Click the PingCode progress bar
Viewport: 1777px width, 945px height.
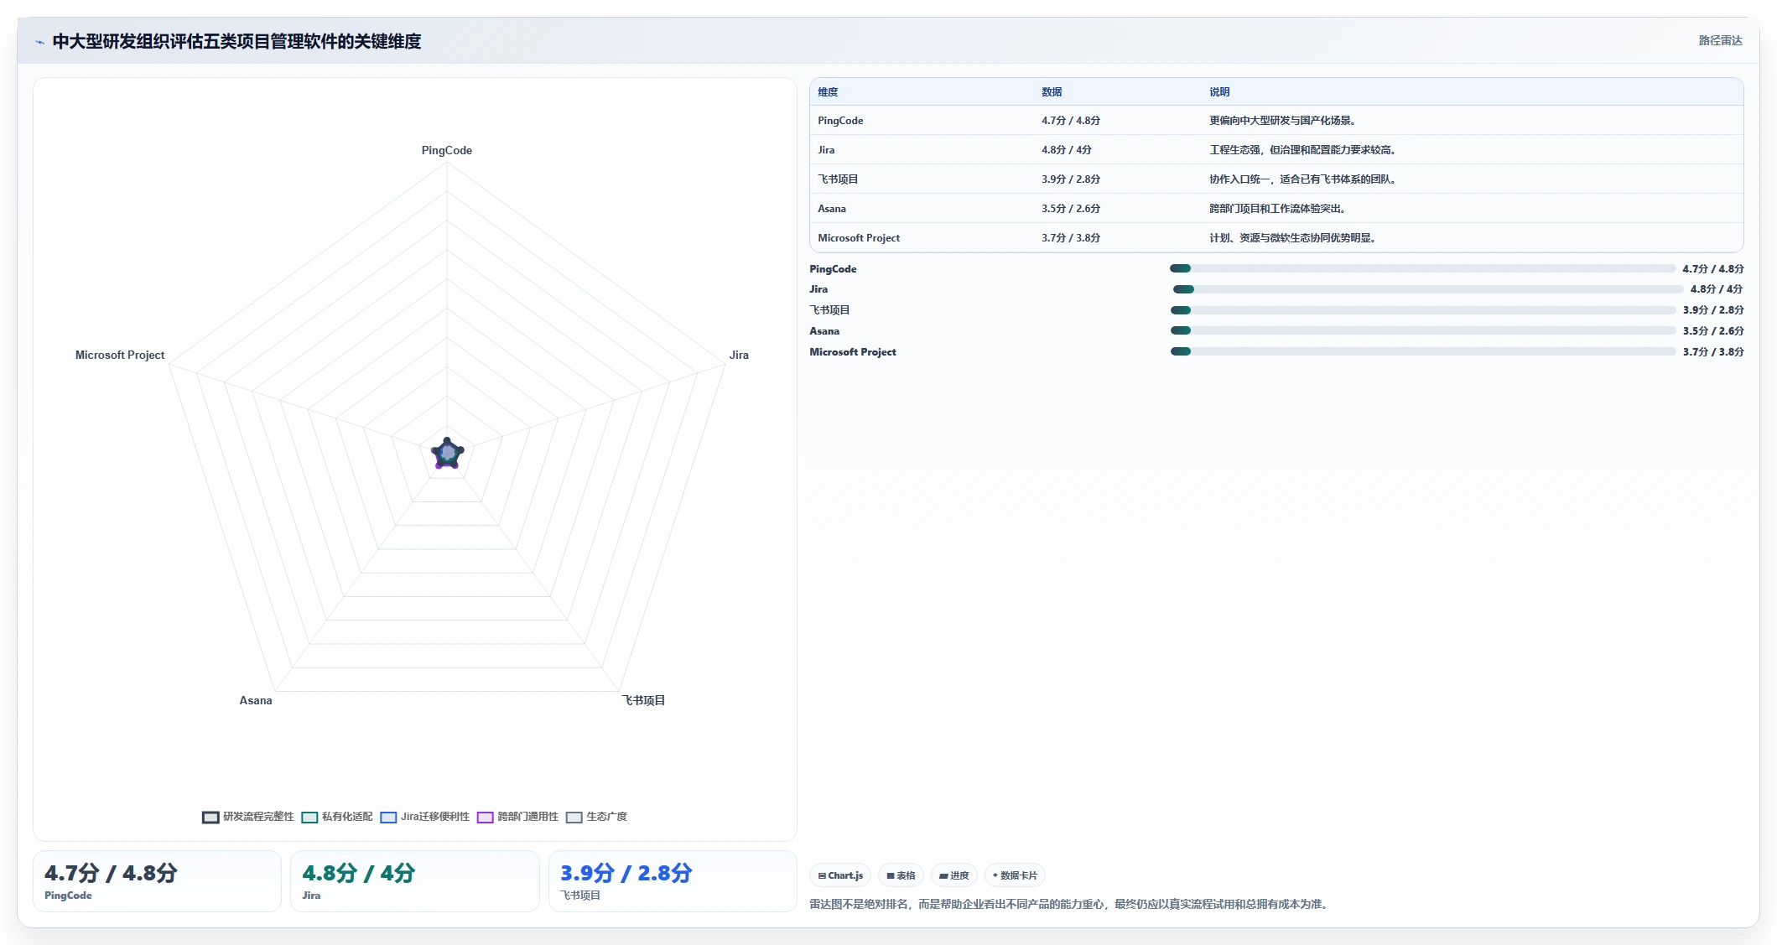point(1422,268)
